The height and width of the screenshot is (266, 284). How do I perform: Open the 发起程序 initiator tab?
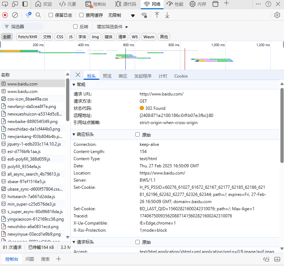pyautogui.click(x=143, y=76)
